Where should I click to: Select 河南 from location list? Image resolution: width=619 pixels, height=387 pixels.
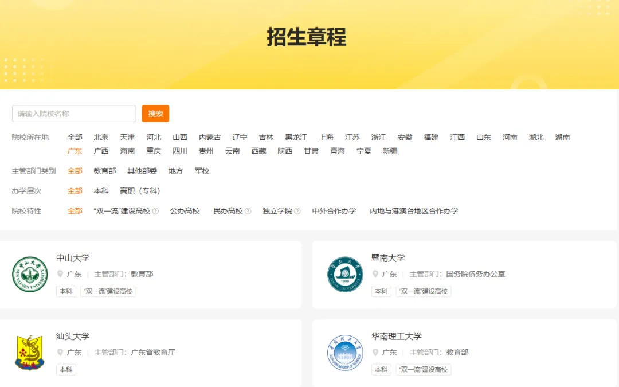tap(510, 138)
